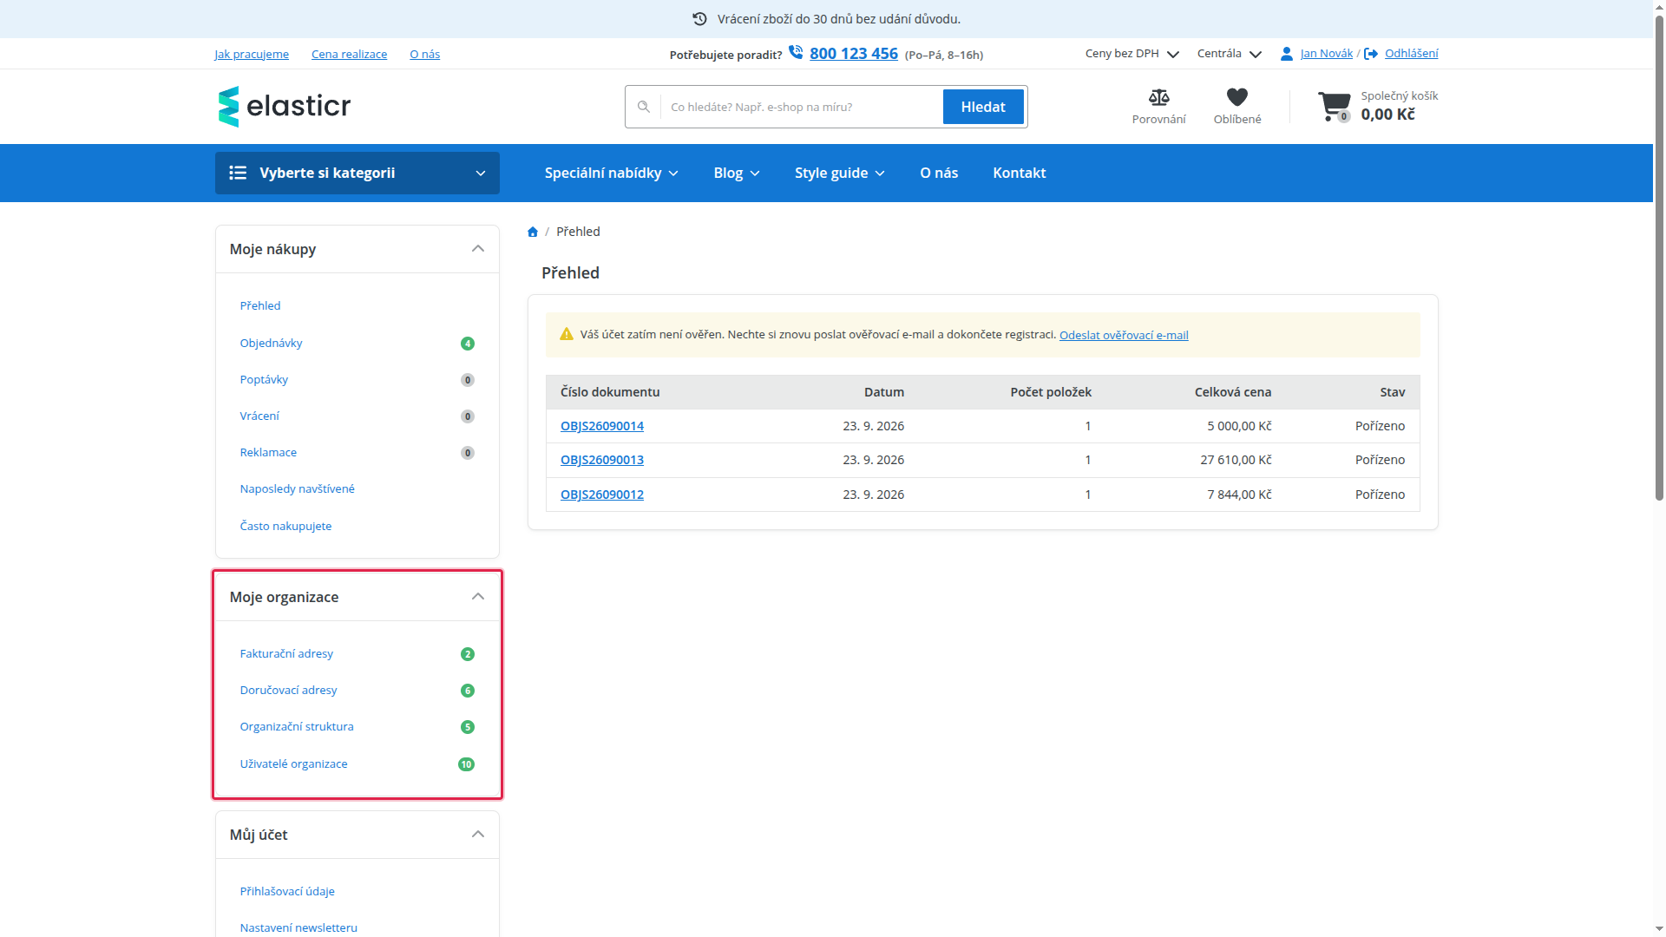Click the Jan Novák account link
1666x937 pixels.
[x=1327, y=54]
